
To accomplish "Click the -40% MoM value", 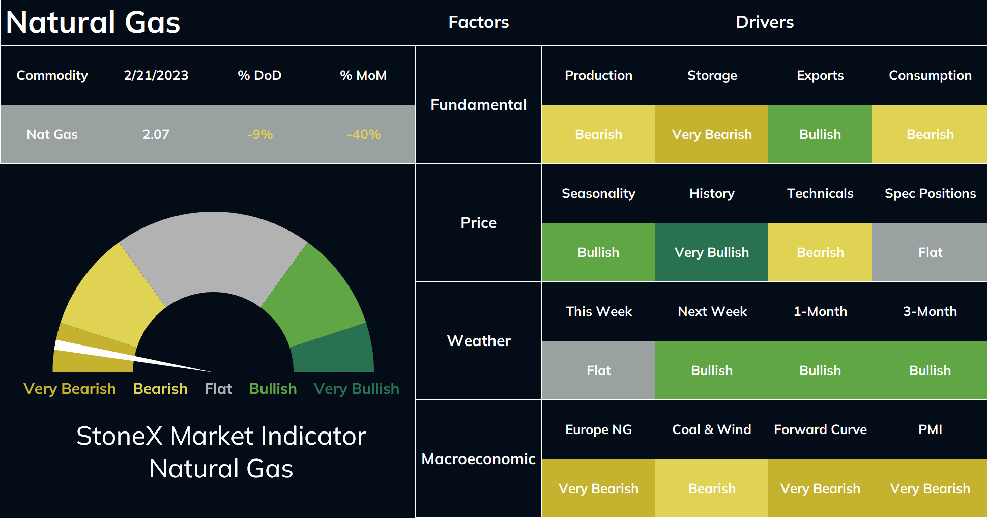I will pyautogui.click(x=363, y=134).
